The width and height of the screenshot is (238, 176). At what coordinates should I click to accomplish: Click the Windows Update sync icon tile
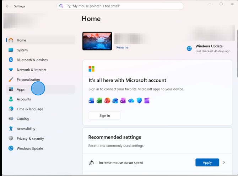pyautogui.click(x=189, y=48)
